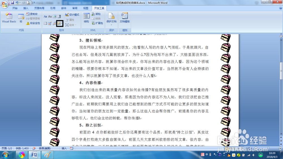Open the 宏 macros dialog
The height and width of the screenshot is (159, 283).
pos(21,18)
